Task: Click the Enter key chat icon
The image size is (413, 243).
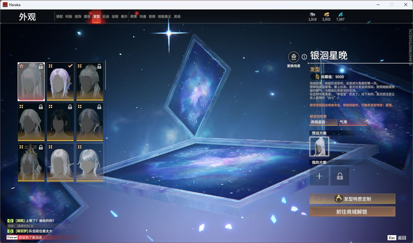Action: (x=12, y=237)
